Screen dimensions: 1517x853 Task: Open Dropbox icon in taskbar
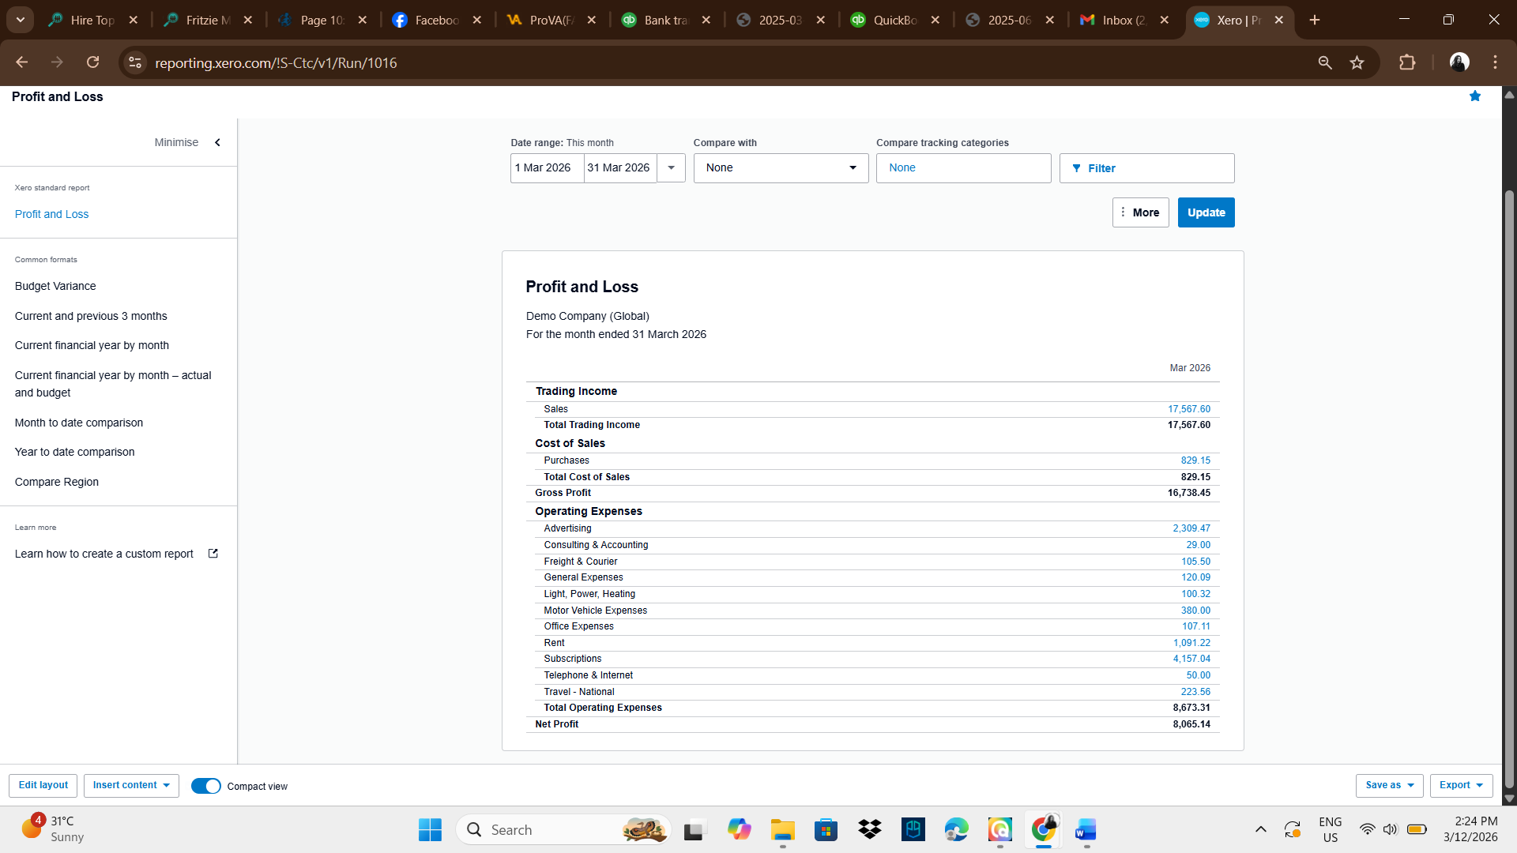pyautogui.click(x=869, y=830)
